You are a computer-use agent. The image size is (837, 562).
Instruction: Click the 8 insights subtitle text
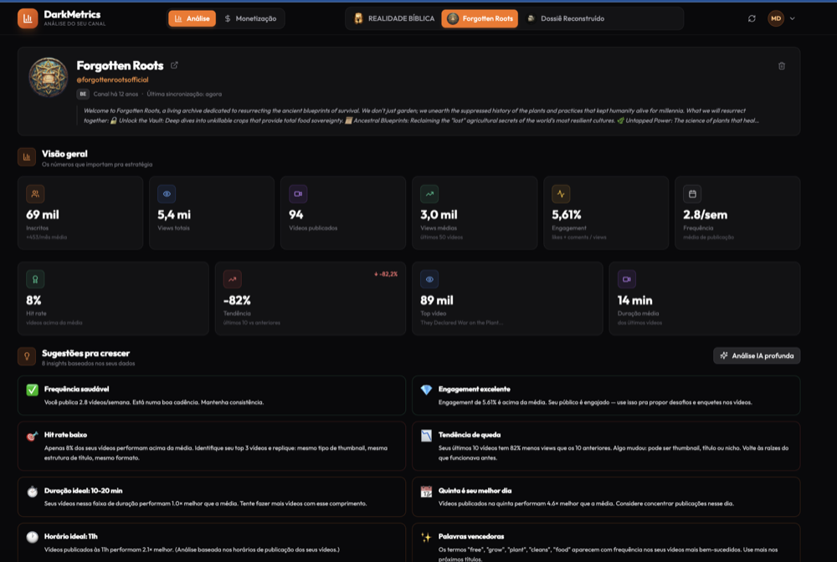pyautogui.click(x=89, y=364)
